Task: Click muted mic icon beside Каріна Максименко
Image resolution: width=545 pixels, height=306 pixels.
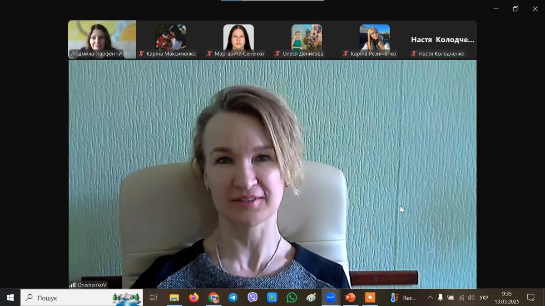Action: pyautogui.click(x=141, y=53)
